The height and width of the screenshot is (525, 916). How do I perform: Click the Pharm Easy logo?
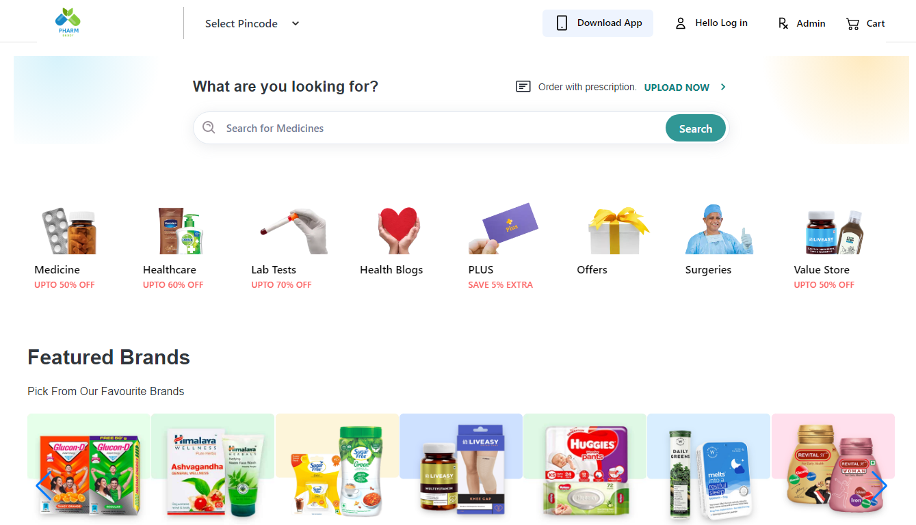coord(68,22)
